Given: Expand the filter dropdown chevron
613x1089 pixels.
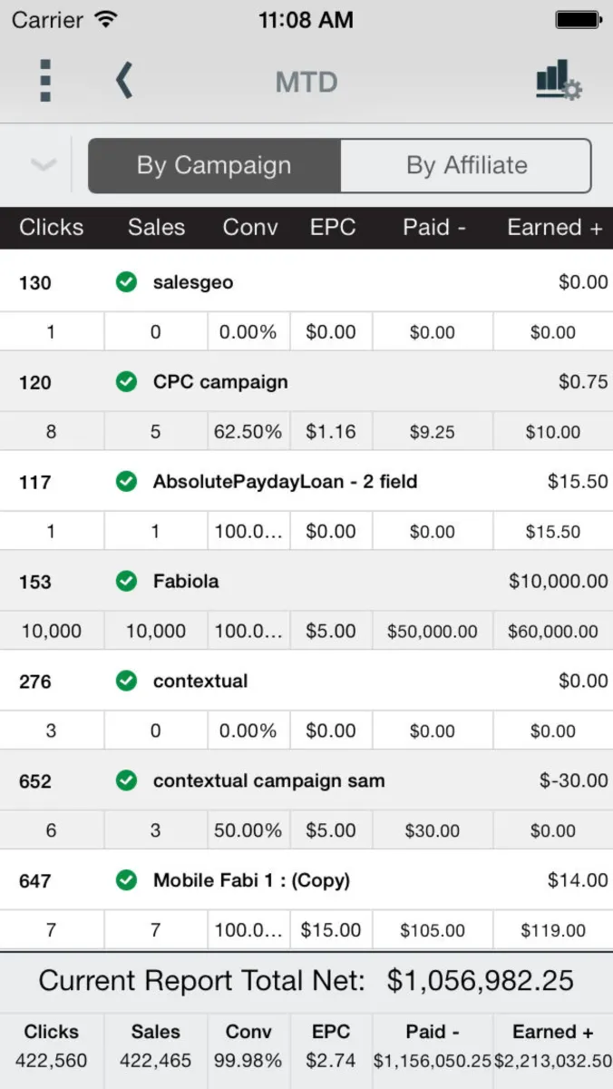Looking at the screenshot, I should (43, 165).
